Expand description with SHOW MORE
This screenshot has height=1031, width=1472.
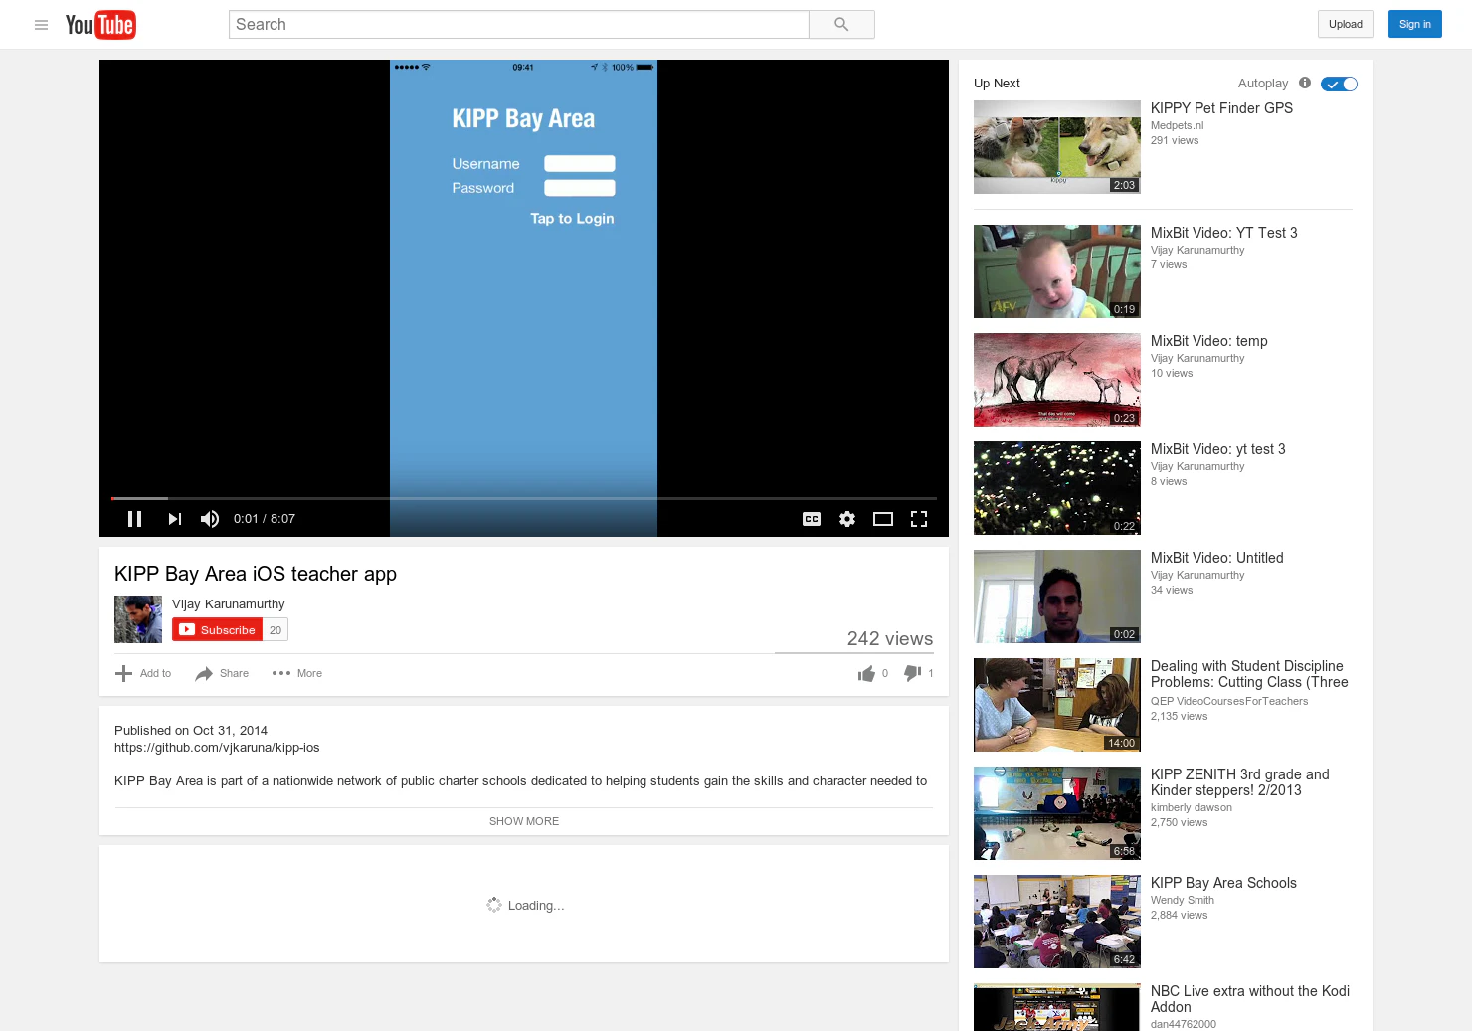[524, 821]
